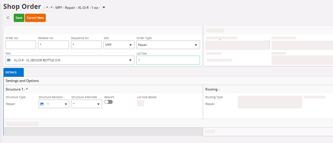Open the Structure Alternate dropdown
Screen dimensions: 333x143
98,104
